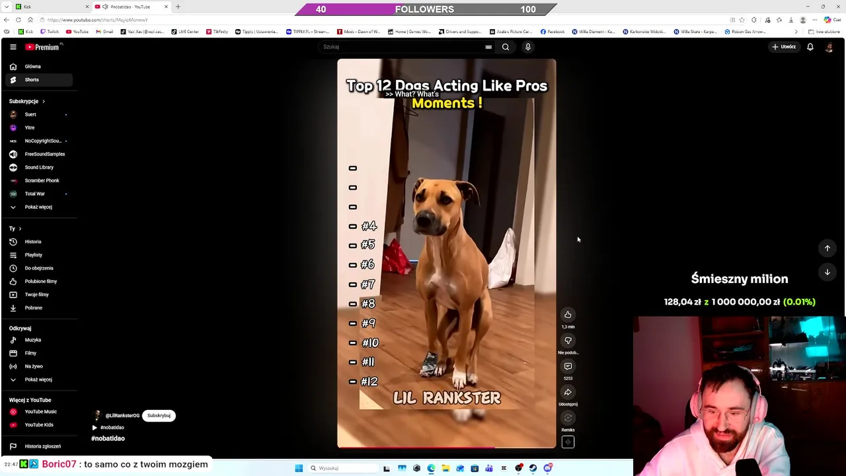Image resolution: width=846 pixels, height=476 pixels.
Task: Open Twoje filmy
Action: pos(38,294)
